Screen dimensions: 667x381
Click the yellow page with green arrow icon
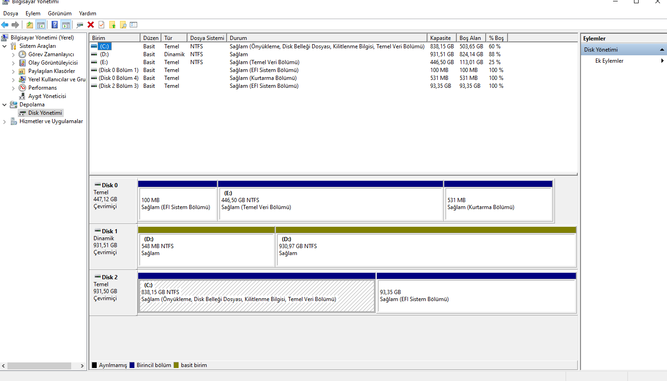pyautogui.click(x=112, y=25)
